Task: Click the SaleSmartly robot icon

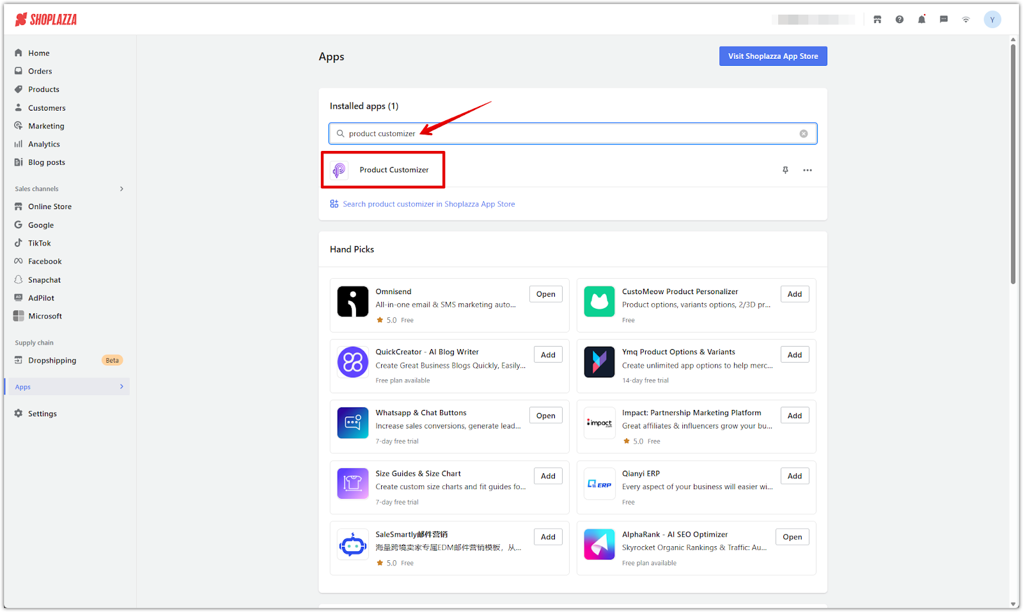Action: pos(353,545)
